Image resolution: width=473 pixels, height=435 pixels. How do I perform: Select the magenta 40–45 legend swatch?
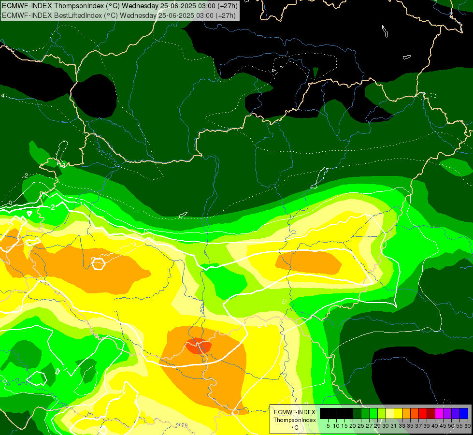tap(439, 413)
